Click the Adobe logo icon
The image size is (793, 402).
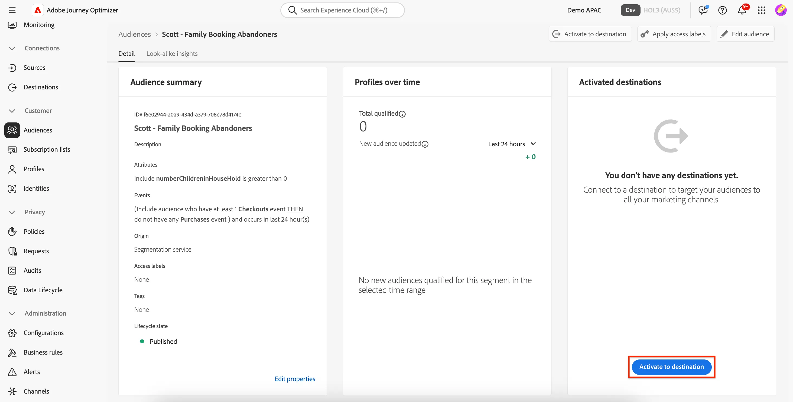pos(38,10)
